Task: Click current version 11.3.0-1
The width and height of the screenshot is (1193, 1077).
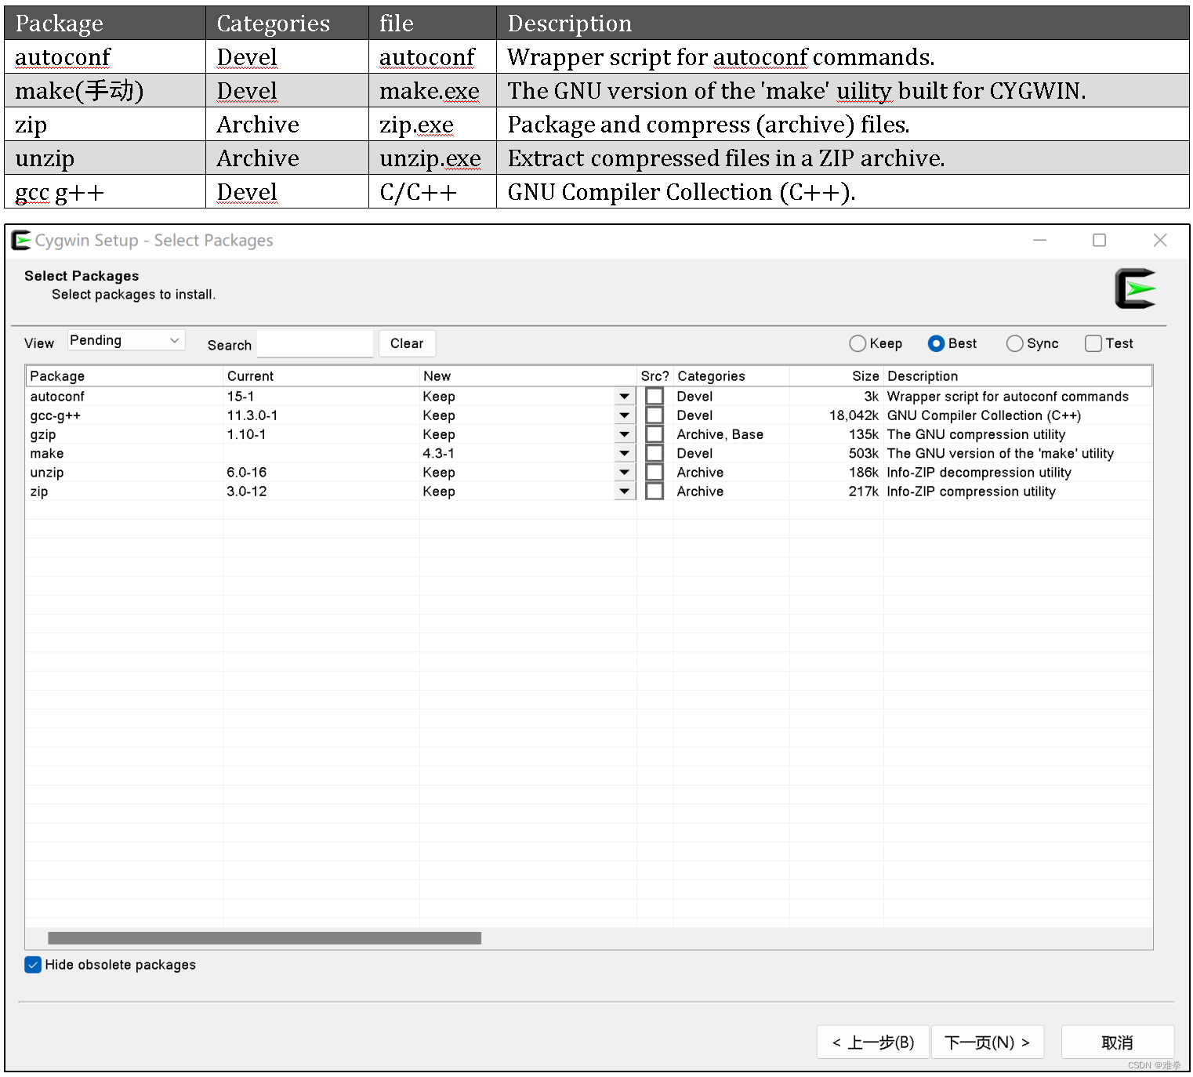Action: pyautogui.click(x=252, y=415)
